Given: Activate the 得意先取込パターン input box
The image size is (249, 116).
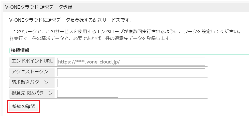Looking at the screenshot, I should (x=88, y=94).
